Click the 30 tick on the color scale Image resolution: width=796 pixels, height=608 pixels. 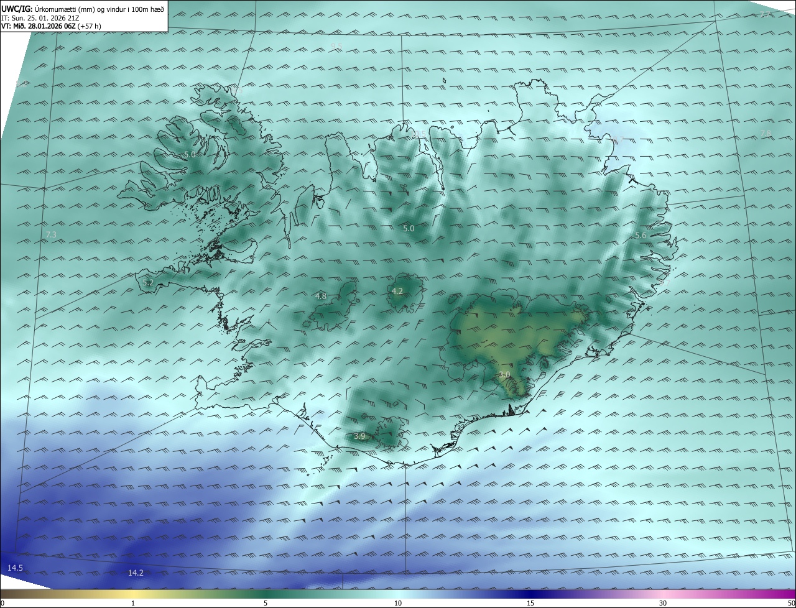point(663,603)
